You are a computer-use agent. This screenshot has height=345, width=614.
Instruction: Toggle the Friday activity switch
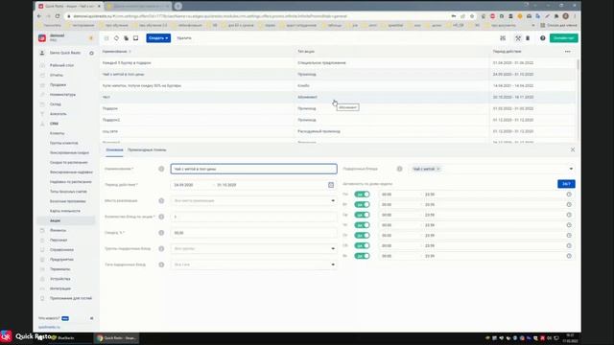pos(362,236)
